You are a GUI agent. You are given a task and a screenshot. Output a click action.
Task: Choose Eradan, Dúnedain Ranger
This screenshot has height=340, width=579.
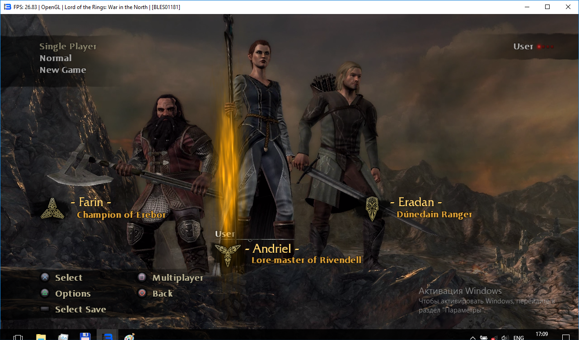tap(419, 208)
